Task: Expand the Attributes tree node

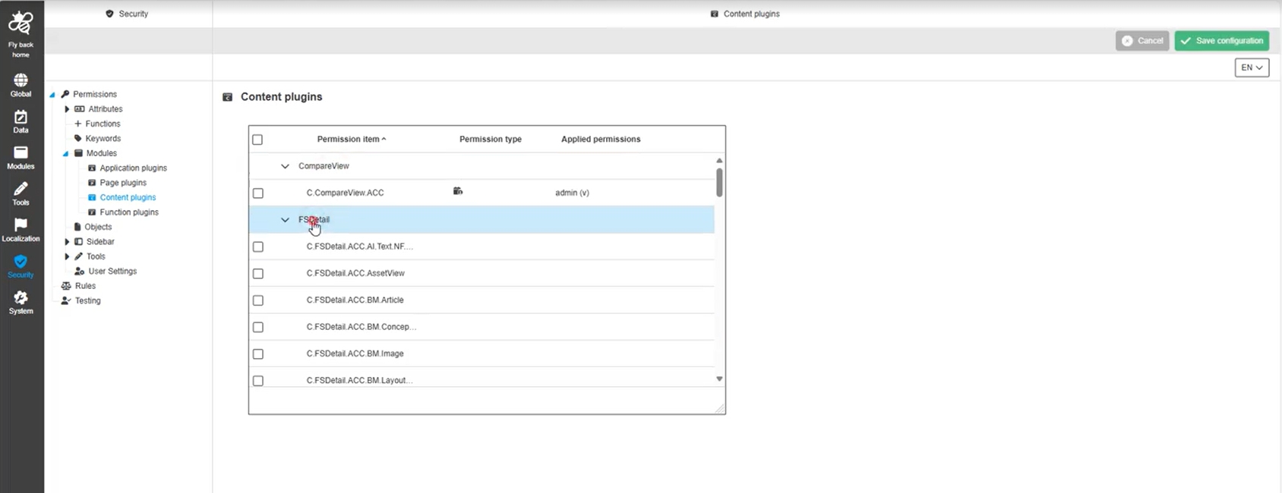Action: pyautogui.click(x=67, y=109)
